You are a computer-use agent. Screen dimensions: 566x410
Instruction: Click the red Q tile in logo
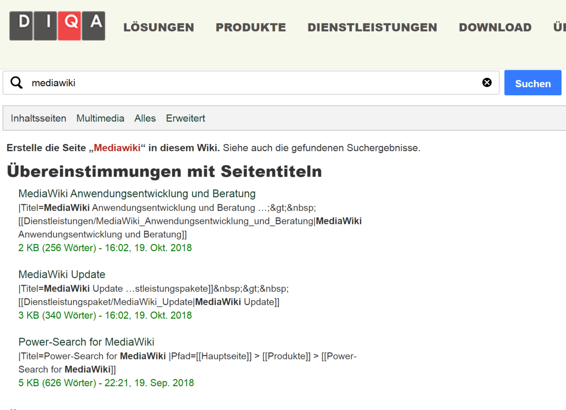[69, 26]
